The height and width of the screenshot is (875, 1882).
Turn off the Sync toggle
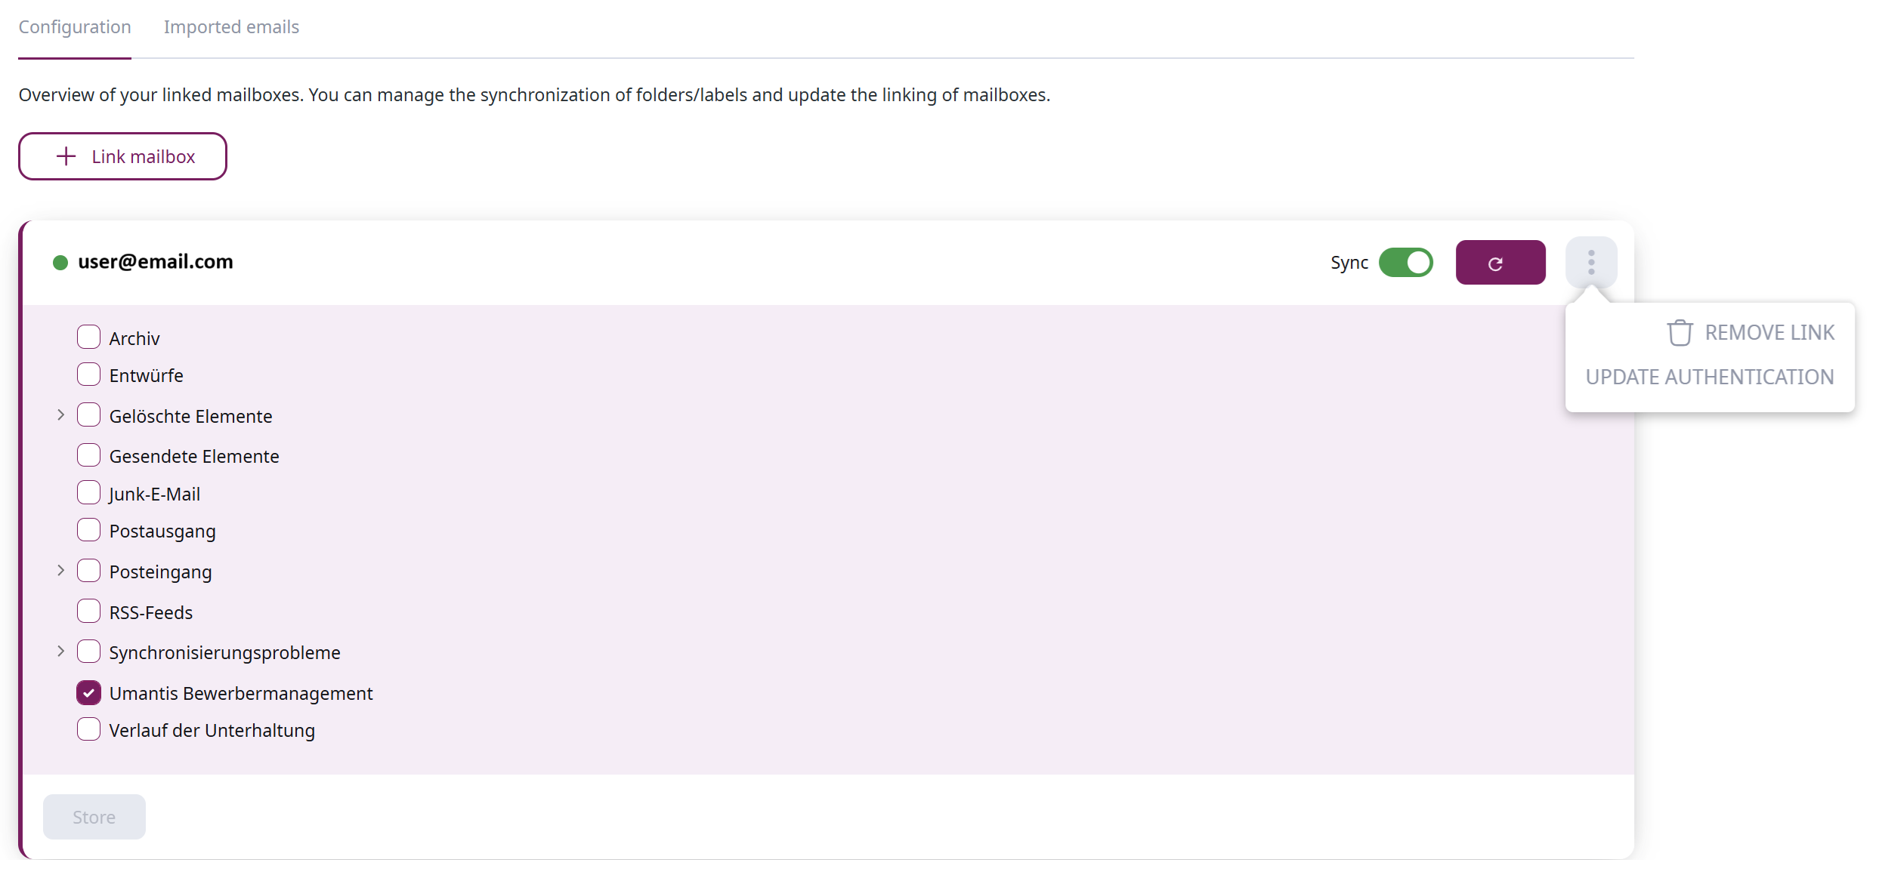coord(1405,263)
